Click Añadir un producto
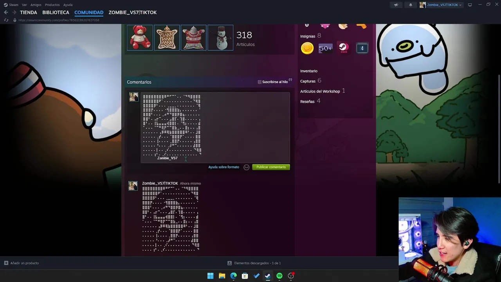 pos(24,263)
